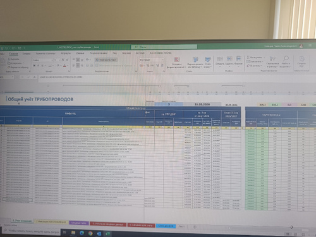Viewport: 316px width, 237px height.
Task: Toggle bold formatting in the ribbon
Action: point(34,66)
